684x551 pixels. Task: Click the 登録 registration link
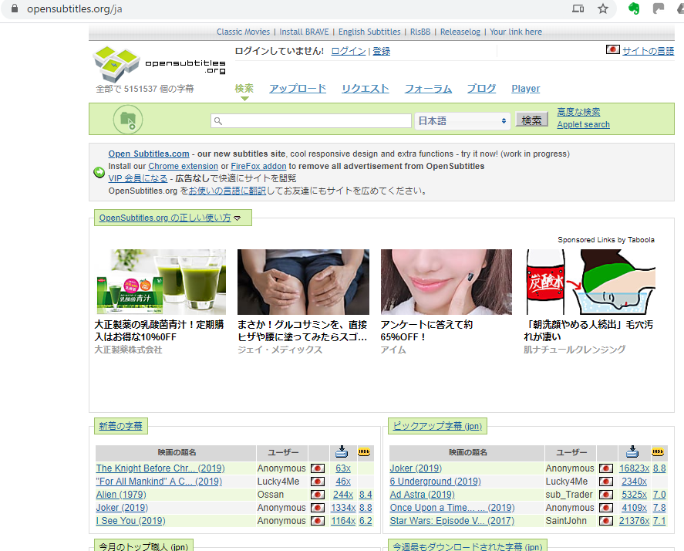381,51
